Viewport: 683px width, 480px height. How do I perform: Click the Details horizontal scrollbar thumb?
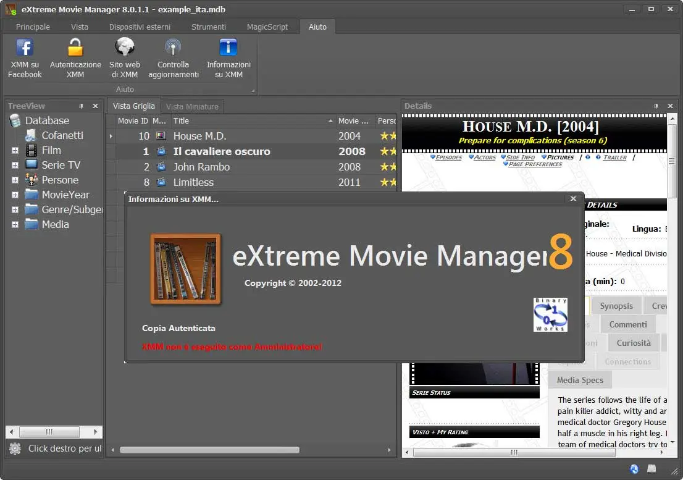pyautogui.click(x=514, y=453)
